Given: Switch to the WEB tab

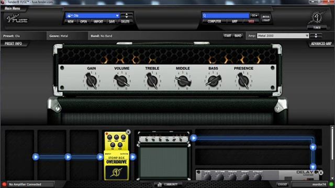Looking at the screenshot, I should (x=251, y=21).
